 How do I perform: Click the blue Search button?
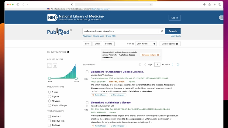(173, 31)
